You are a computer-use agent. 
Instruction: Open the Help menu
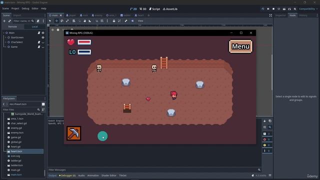[43, 8]
